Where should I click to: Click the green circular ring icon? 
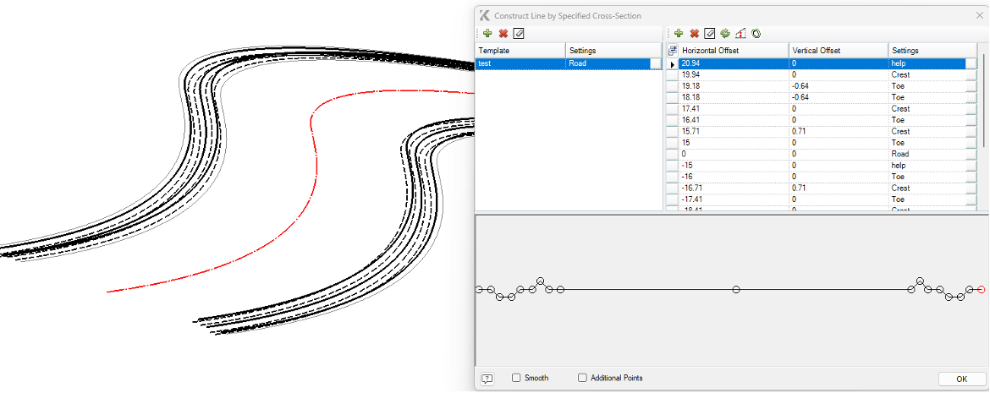(x=756, y=33)
